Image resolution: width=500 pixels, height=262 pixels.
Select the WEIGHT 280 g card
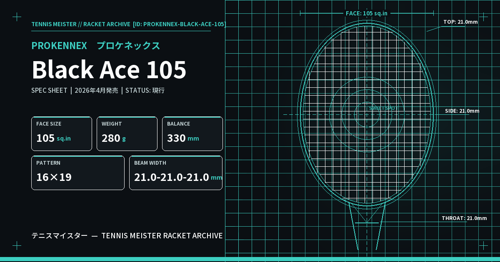pos(127,133)
